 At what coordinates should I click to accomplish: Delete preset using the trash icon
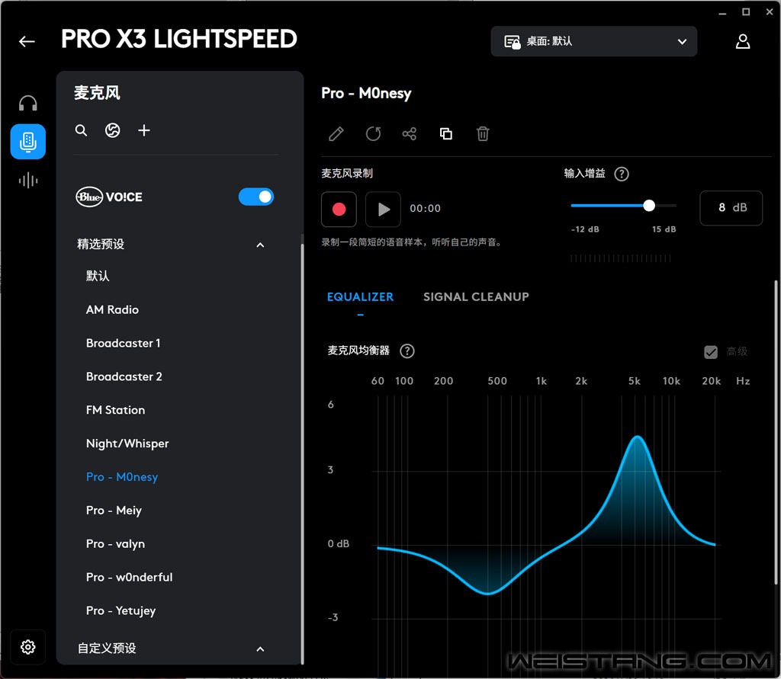click(483, 134)
